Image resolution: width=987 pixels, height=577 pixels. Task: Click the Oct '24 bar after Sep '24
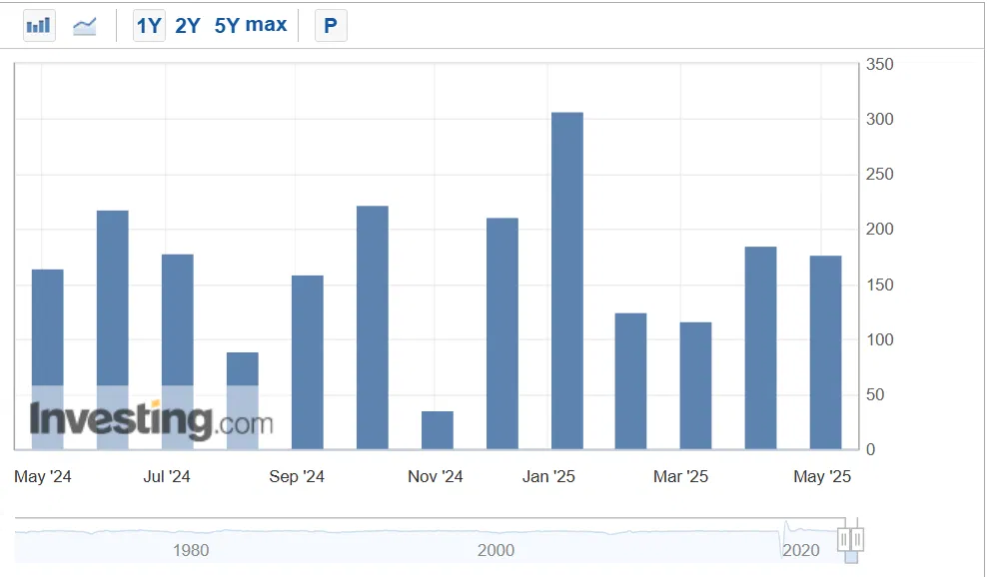[x=373, y=327]
